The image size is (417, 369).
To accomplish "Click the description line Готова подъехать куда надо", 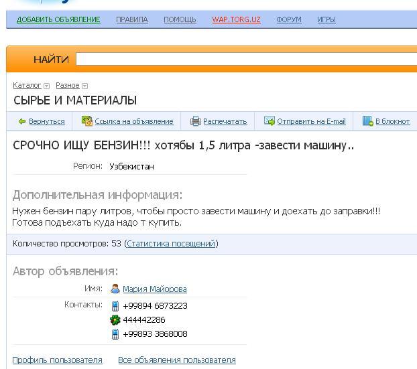I will point(97,222).
